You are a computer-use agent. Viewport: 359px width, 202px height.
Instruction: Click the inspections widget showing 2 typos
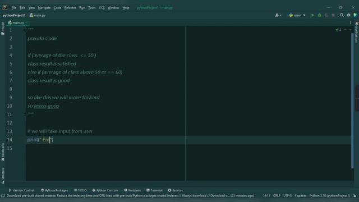[338, 30]
